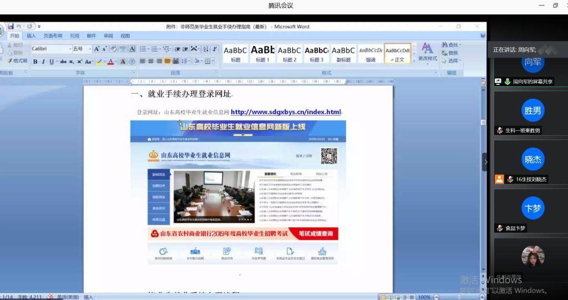This screenshot has width=568, height=300.
Task: Click the Save icon in quick access toolbar
Action: tap(11, 26)
